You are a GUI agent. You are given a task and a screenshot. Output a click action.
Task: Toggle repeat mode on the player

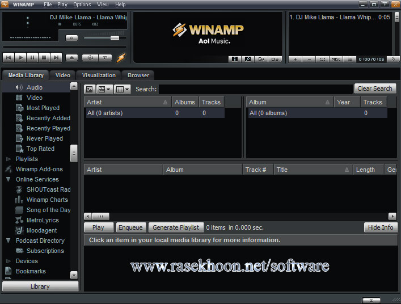coord(104,57)
